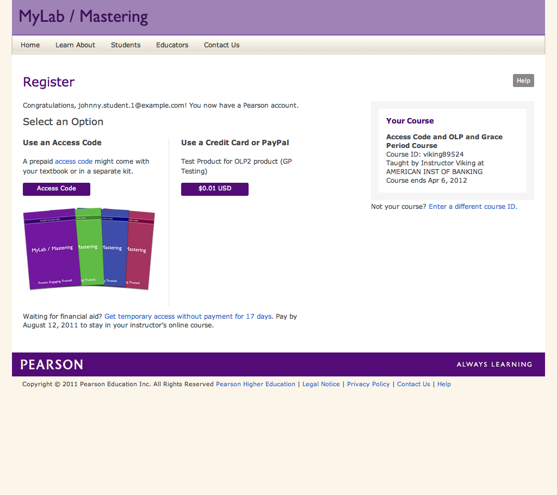Go to the Students section
The height and width of the screenshot is (495, 557).
[126, 45]
